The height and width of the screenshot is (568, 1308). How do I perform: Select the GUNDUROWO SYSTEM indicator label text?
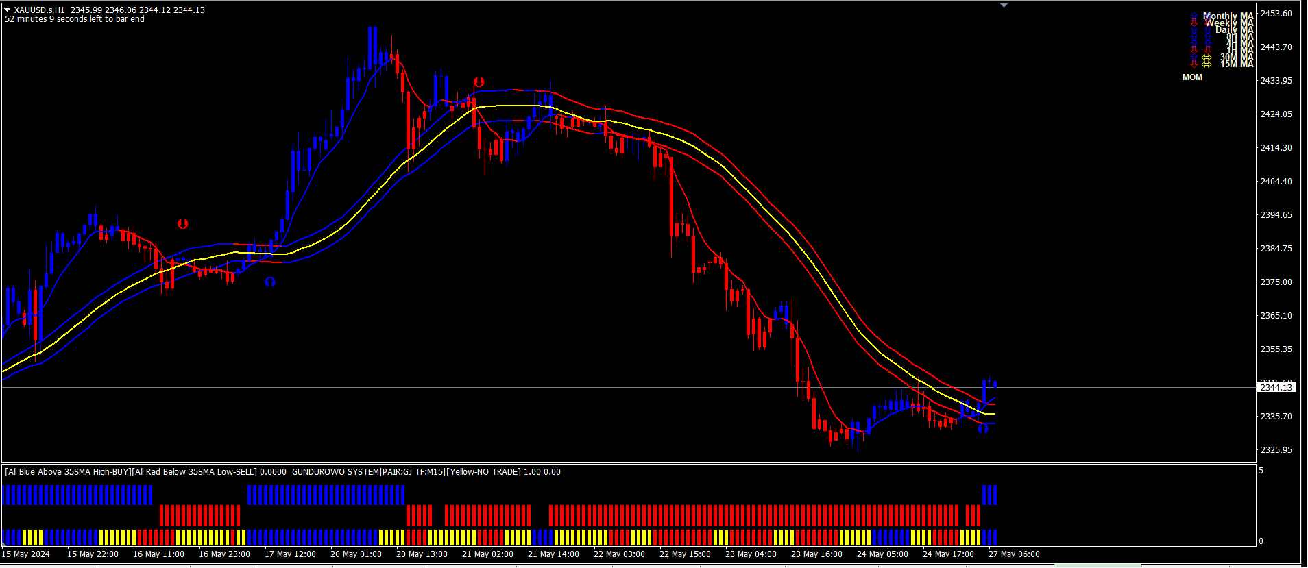pyautogui.click(x=335, y=472)
